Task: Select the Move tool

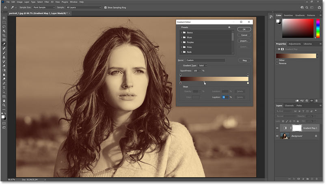Action: click(x=4, y=18)
